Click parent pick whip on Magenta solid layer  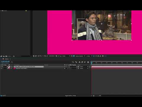(x=78, y=68)
